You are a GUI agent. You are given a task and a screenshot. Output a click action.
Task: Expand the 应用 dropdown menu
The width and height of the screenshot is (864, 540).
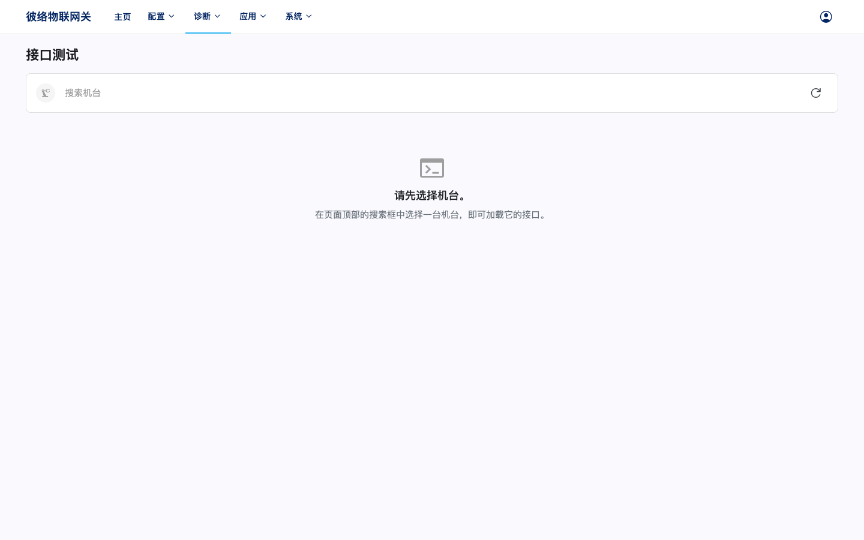click(x=253, y=17)
